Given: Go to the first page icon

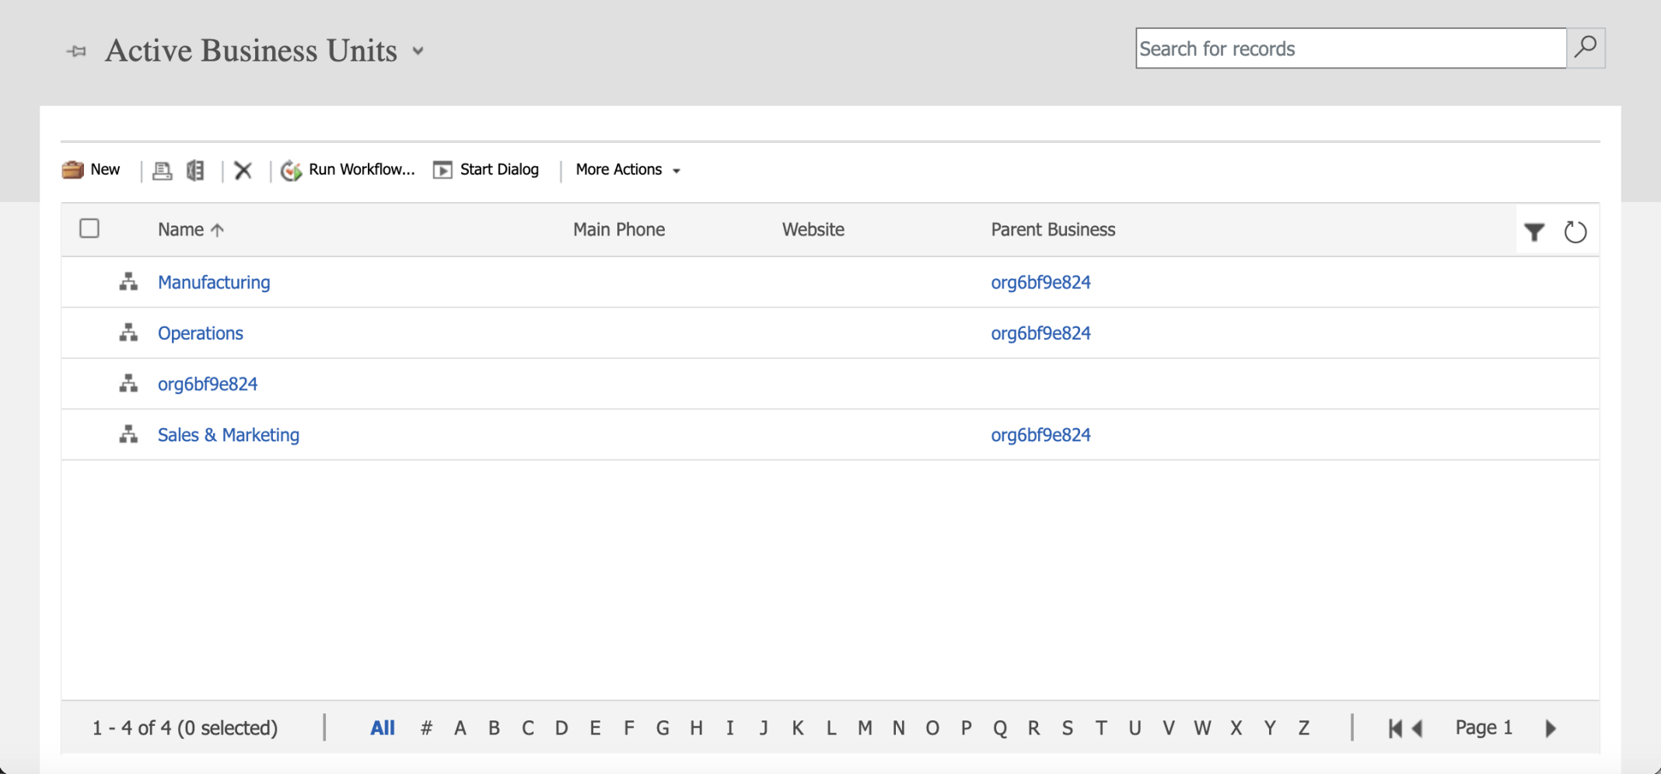Looking at the screenshot, I should (x=1395, y=728).
